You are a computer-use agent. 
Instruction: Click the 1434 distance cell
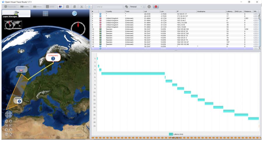[x=248, y=29]
